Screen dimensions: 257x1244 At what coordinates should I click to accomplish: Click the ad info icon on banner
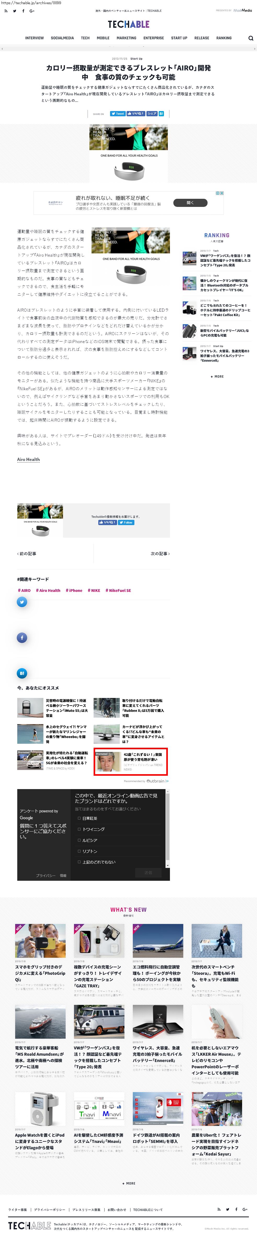(x=218, y=193)
